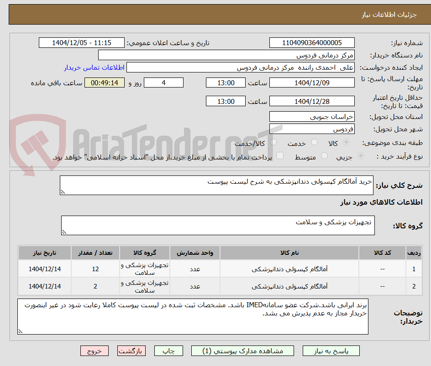
Task: Grab resize handle of توضیحات خریدار textarea
Action: coord(21,331)
